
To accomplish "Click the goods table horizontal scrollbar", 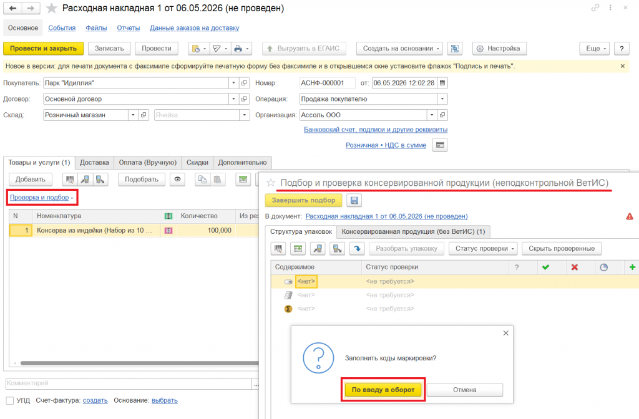I will 139,363.
